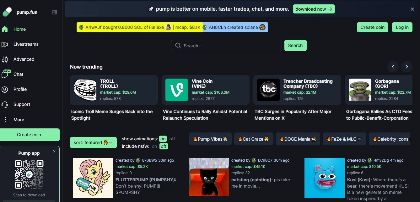Viewport: 420px width, 202px height.
Task: Click the Livestreams camera icon
Action: 5,44
